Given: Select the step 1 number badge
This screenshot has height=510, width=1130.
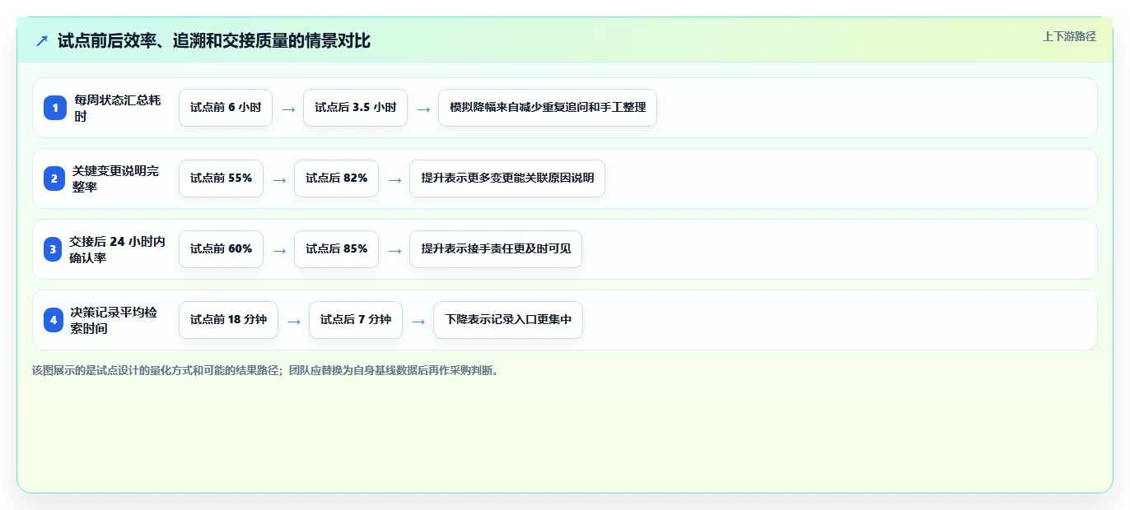Looking at the screenshot, I should [55, 108].
